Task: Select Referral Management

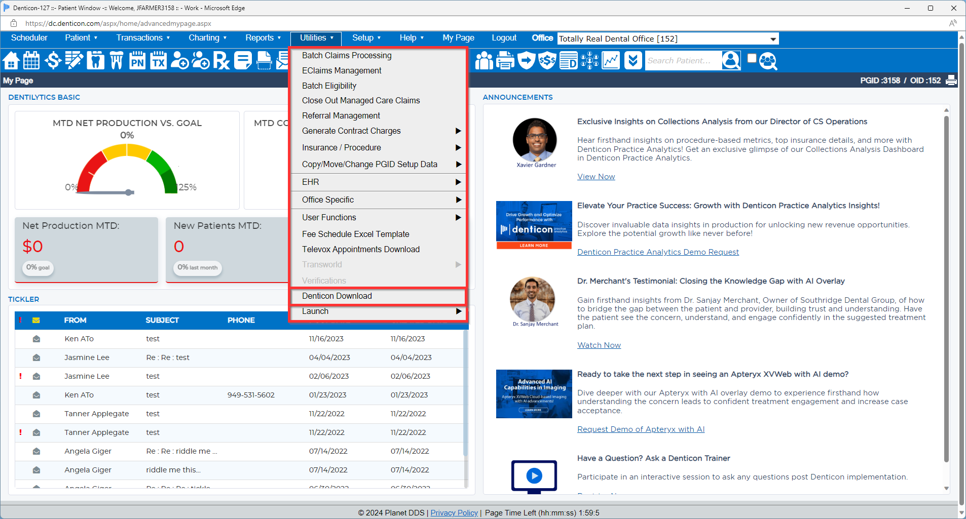Action: click(x=341, y=115)
